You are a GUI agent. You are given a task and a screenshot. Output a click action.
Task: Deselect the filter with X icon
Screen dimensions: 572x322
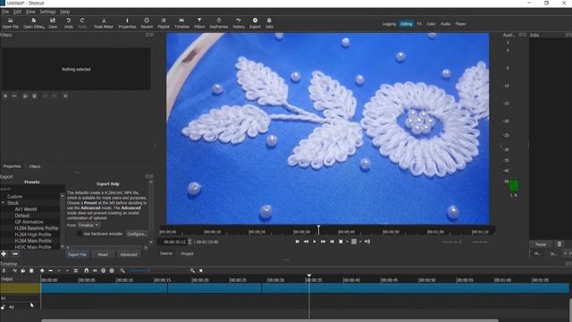[65, 96]
